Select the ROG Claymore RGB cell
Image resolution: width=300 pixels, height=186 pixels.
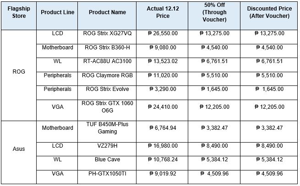(x=107, y=79)
